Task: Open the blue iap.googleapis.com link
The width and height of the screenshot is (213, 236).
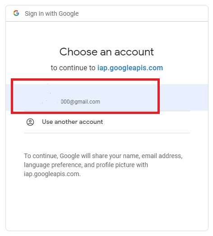Action: 130,68
